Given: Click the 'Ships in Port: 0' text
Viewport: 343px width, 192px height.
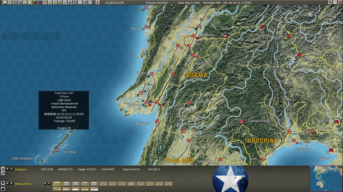Looking at the screenshot, I should 131,169.
